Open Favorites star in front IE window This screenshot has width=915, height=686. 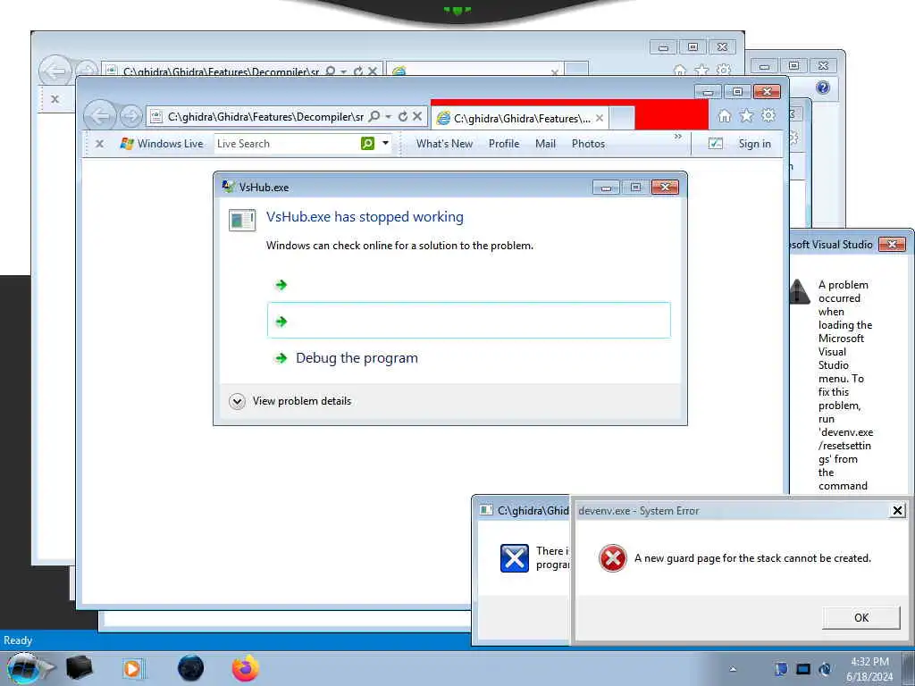point(746,115)
